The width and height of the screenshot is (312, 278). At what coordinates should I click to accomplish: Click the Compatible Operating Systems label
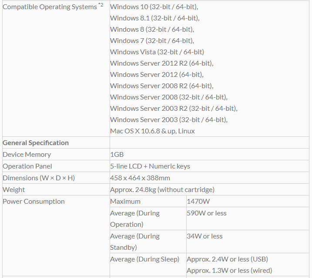tap(50, 7)
